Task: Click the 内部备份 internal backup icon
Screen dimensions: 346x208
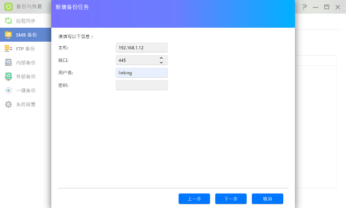Action: click(8, 63)
